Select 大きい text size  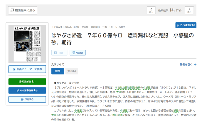[71, 71]
